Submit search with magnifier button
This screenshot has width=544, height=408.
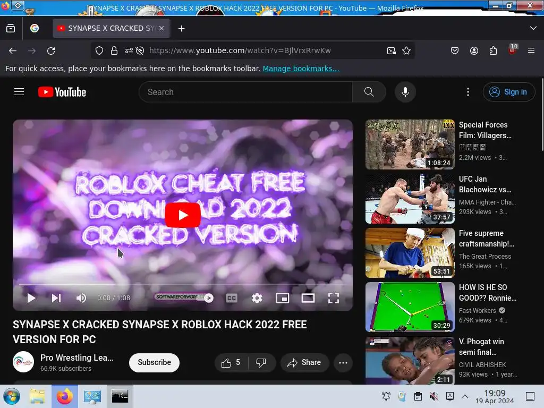[369, 92]
